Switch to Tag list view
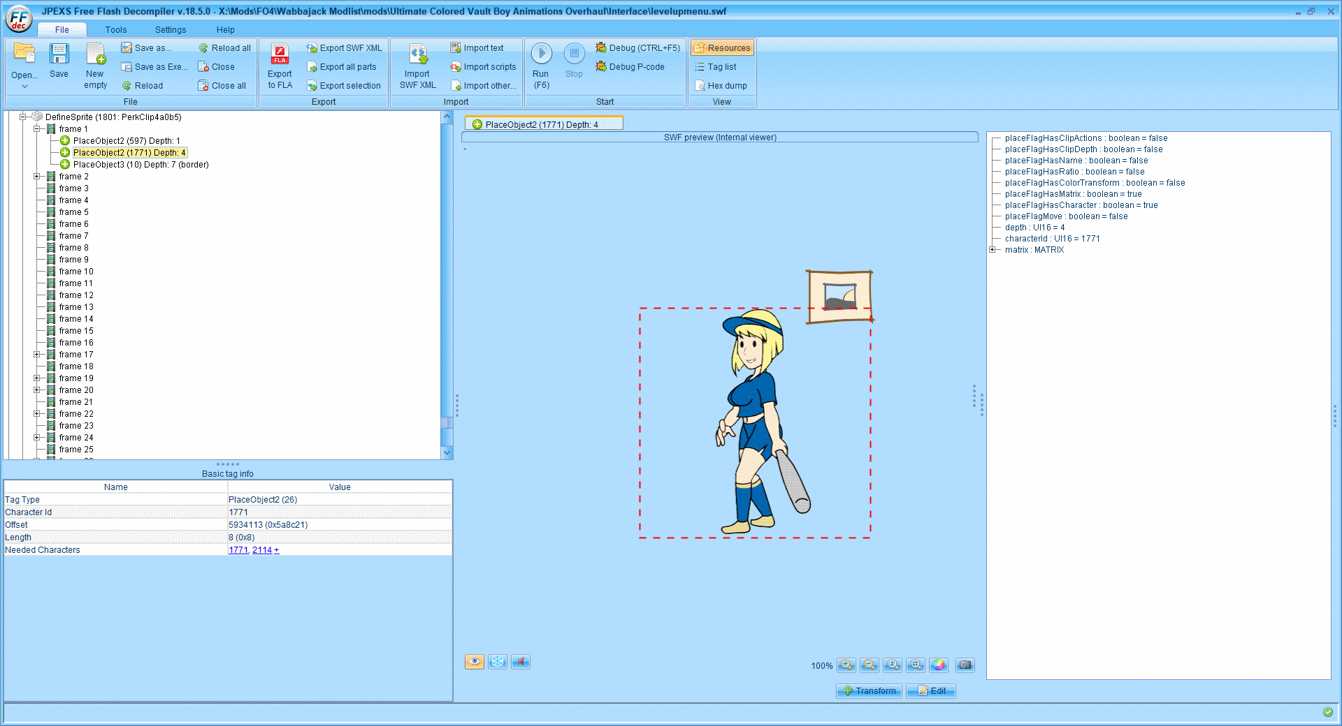This screenshot has height=726, width=1342. [716, 67]
